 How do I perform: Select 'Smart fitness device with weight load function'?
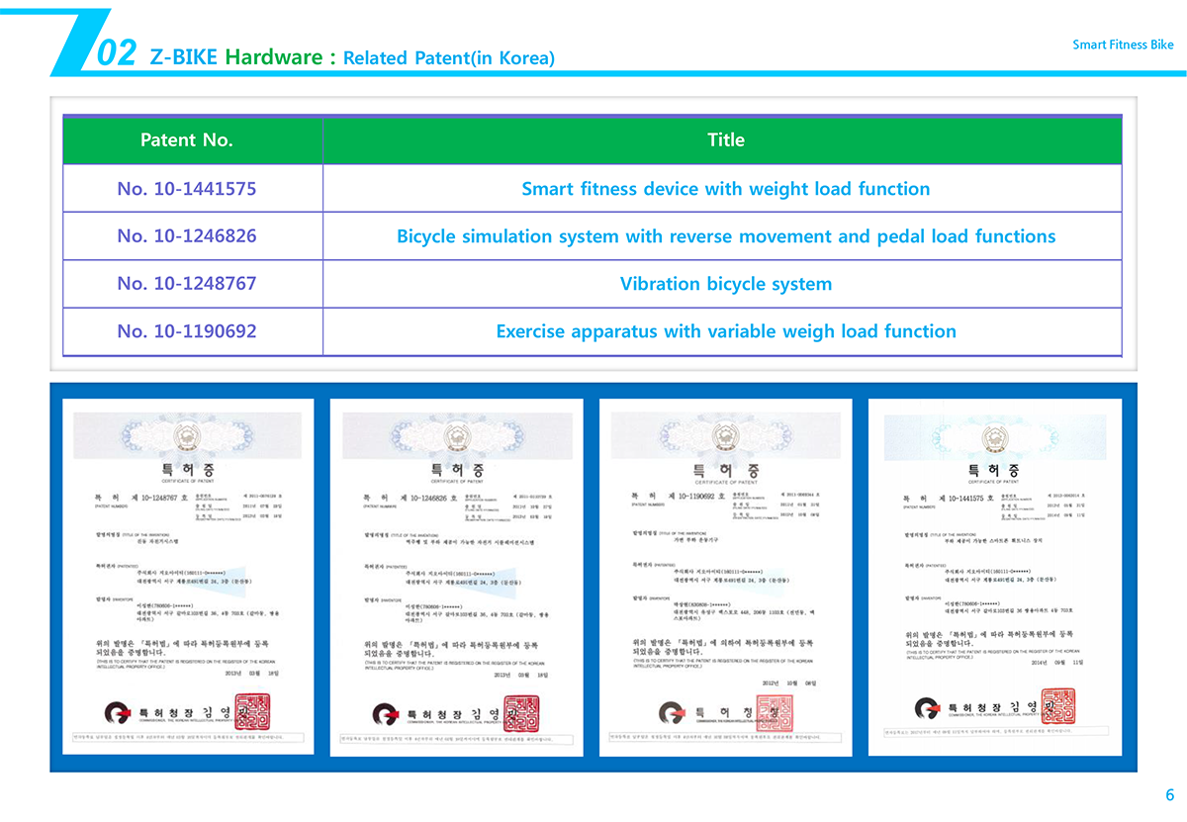pyautogui.click(x=725, y=188)
